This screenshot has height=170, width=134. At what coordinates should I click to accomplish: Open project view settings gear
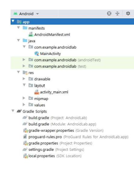click(x=128, y=14)
